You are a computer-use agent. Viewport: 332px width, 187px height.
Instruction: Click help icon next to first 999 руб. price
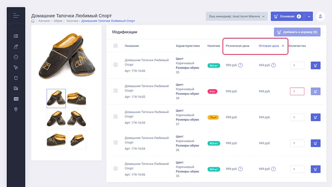click(x=240, y=65)
